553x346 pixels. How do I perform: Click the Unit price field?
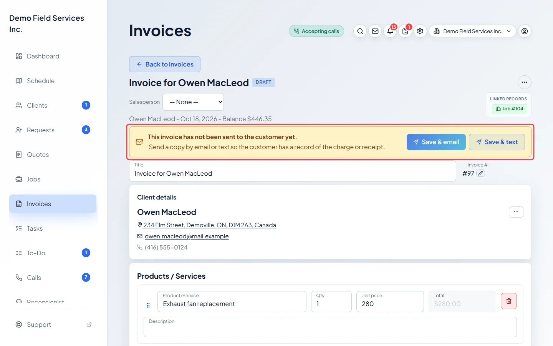[390, 301]
